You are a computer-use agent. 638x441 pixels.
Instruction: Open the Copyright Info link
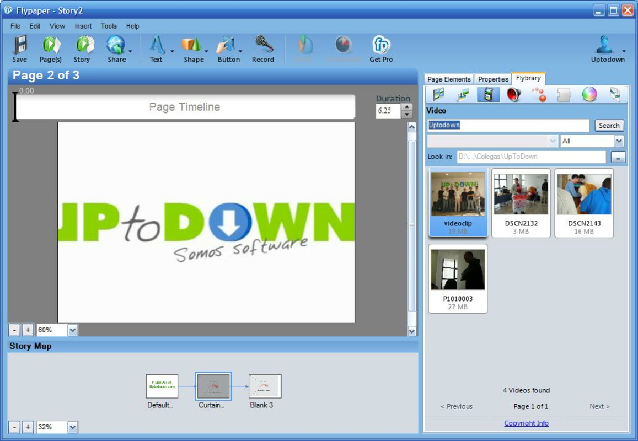tap(526, 423)
